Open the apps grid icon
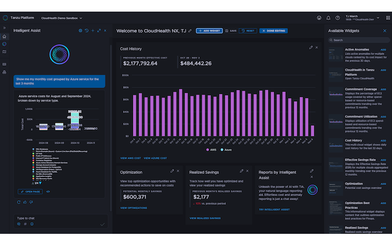 388,18
